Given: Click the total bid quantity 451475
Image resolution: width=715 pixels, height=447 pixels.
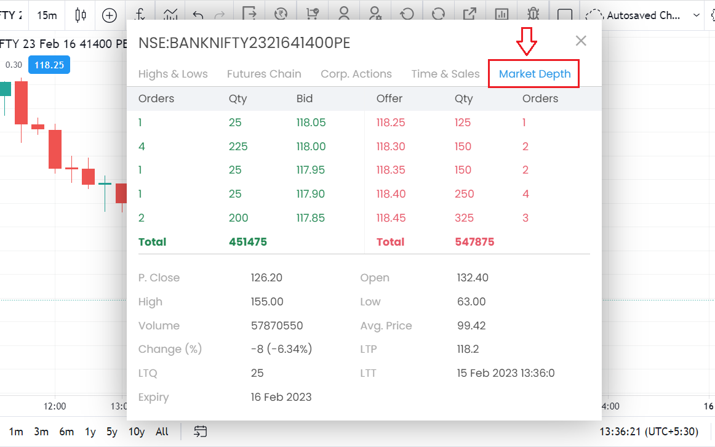Looking at the screenshot, I should (x=247, y=242).
